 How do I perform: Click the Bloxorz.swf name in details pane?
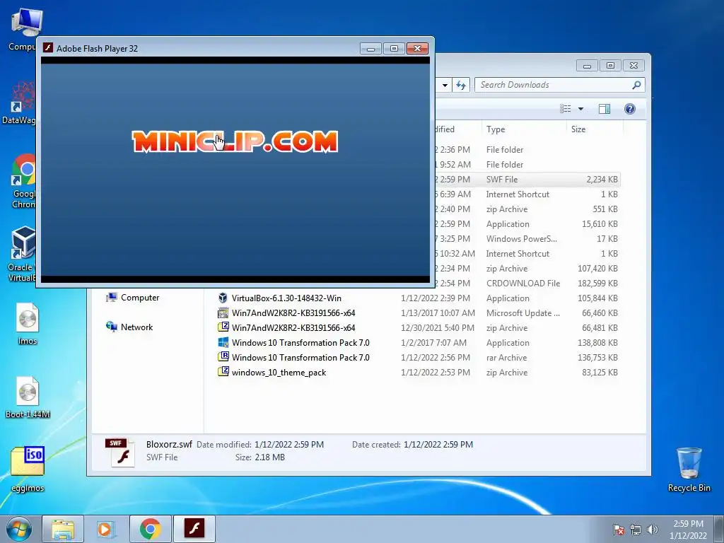pyautogui.click(x=169, y=444)
